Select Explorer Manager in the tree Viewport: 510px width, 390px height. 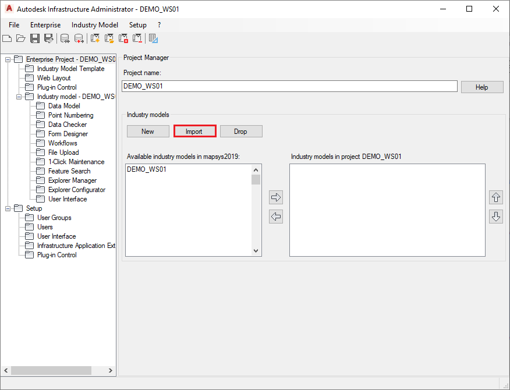click(x=72, y=180)
